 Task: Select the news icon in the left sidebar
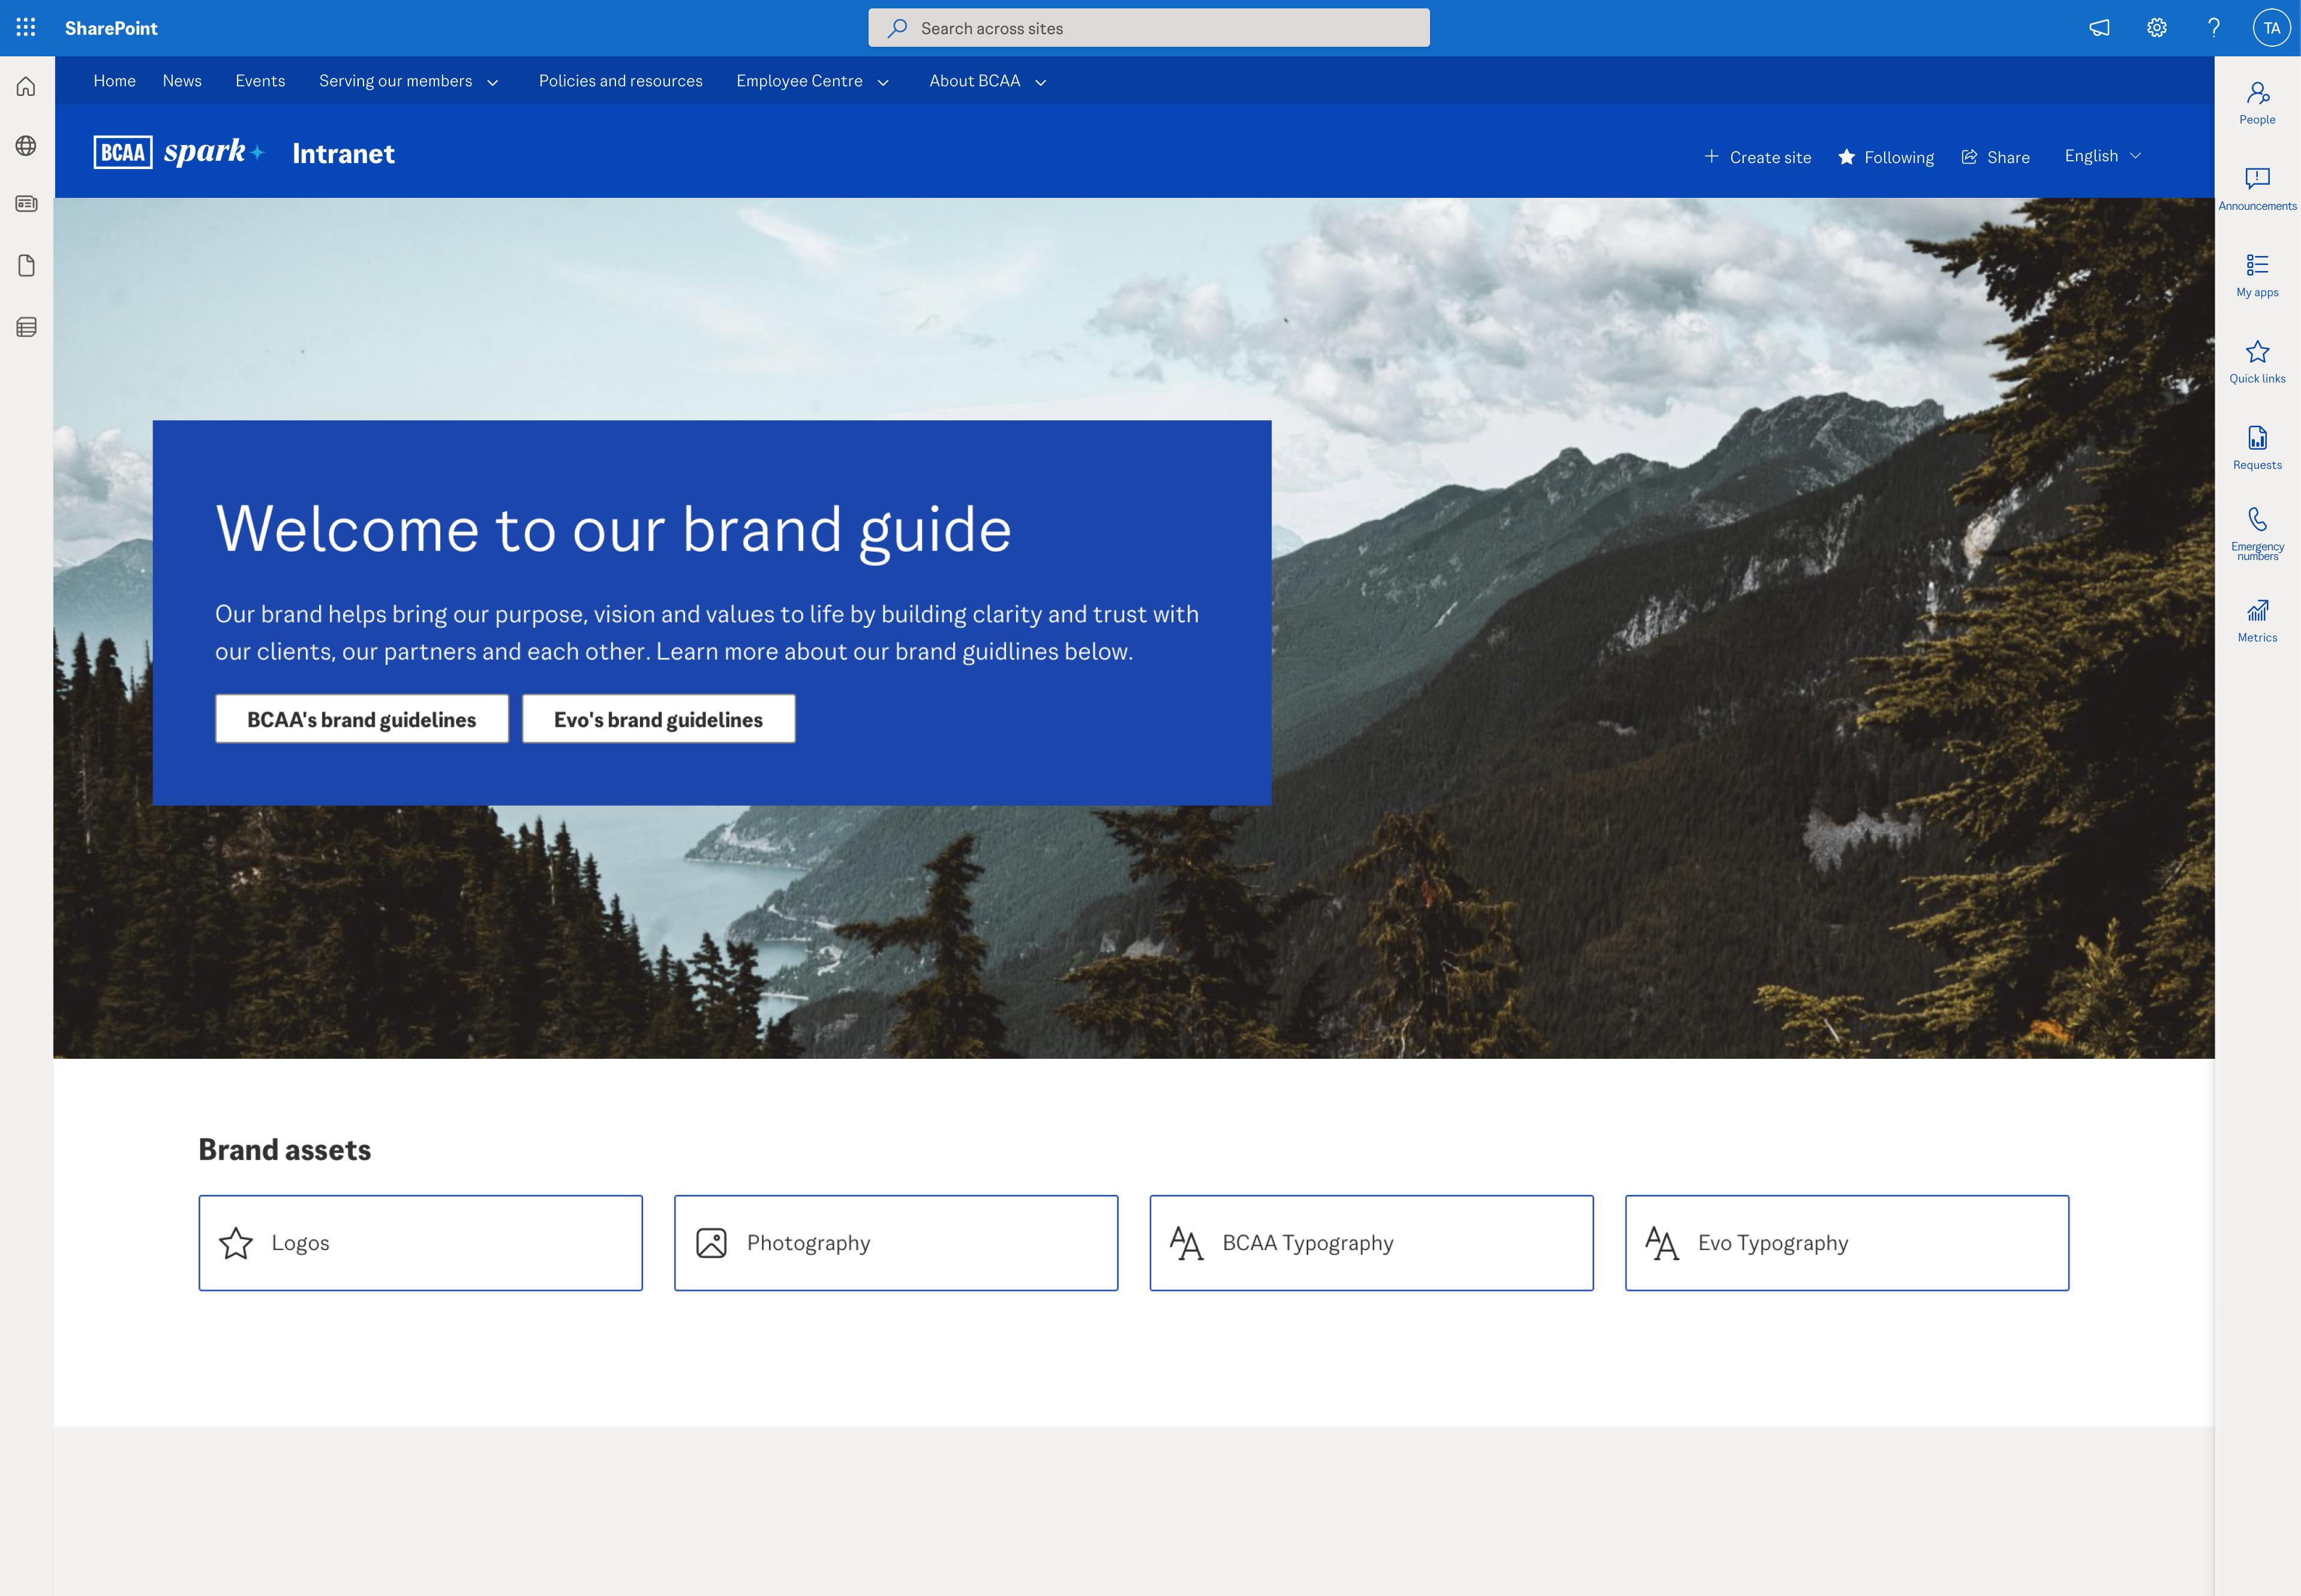25,203
